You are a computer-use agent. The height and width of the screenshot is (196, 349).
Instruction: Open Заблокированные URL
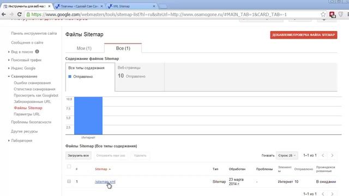tap(32, 102)
